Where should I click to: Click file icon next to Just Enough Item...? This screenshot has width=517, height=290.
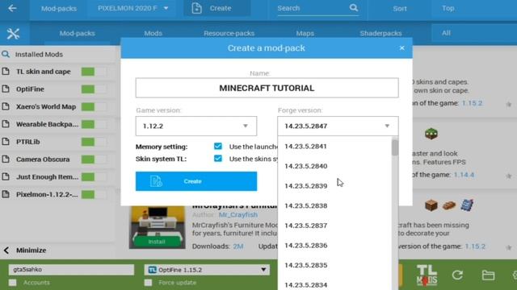[x=6, y=176]
